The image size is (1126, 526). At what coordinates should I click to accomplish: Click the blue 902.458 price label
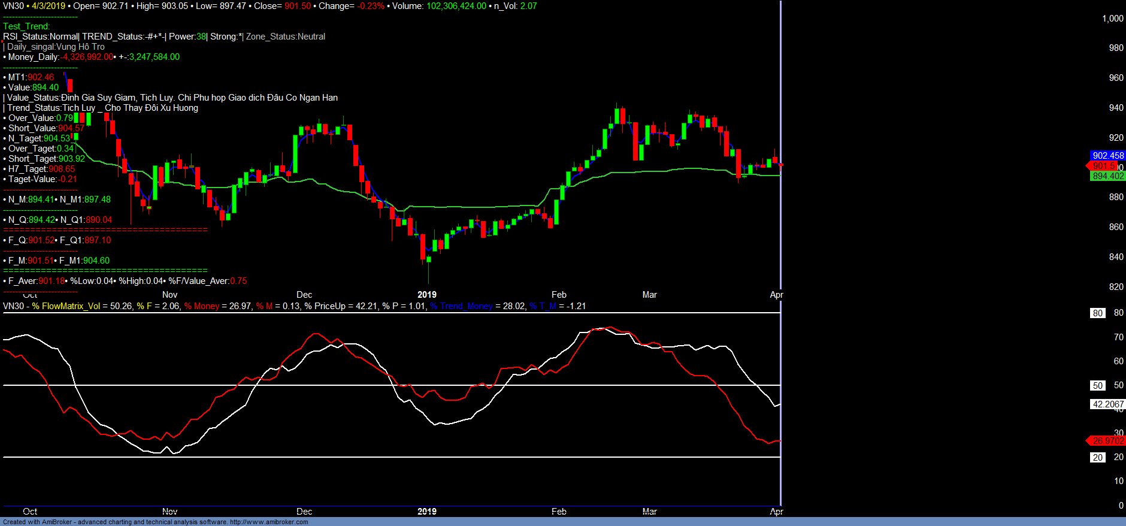point(1107,156)
